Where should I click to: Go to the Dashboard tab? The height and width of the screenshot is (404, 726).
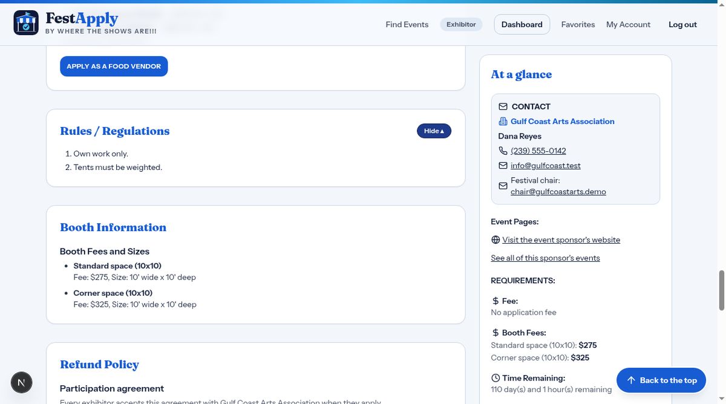coord(522,25)
